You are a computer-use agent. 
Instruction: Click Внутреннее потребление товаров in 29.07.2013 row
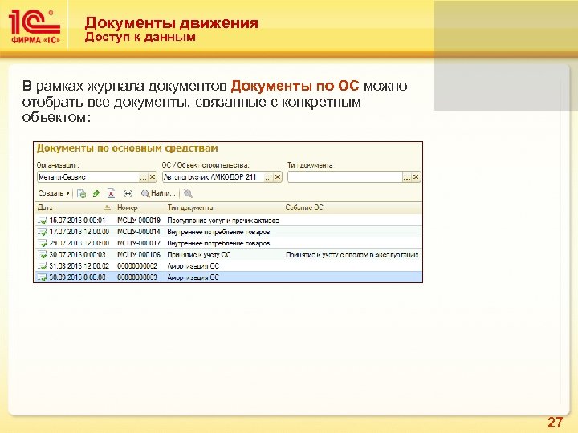click(x=218, y=243)
